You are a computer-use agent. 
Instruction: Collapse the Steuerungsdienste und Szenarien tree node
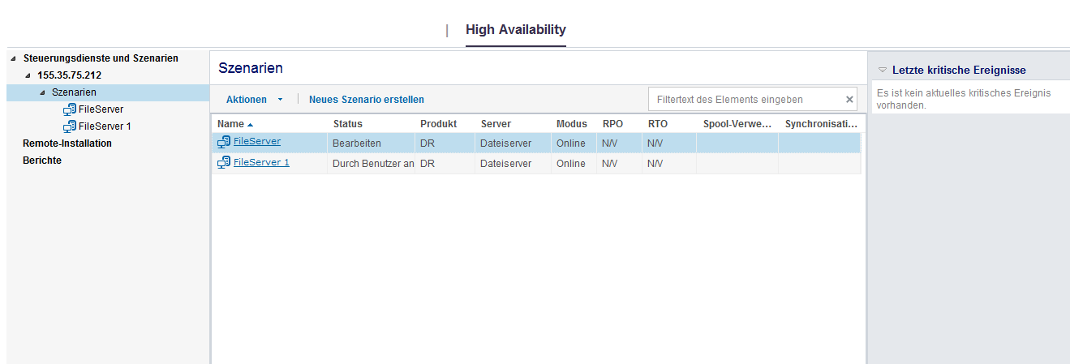point(13,58)
